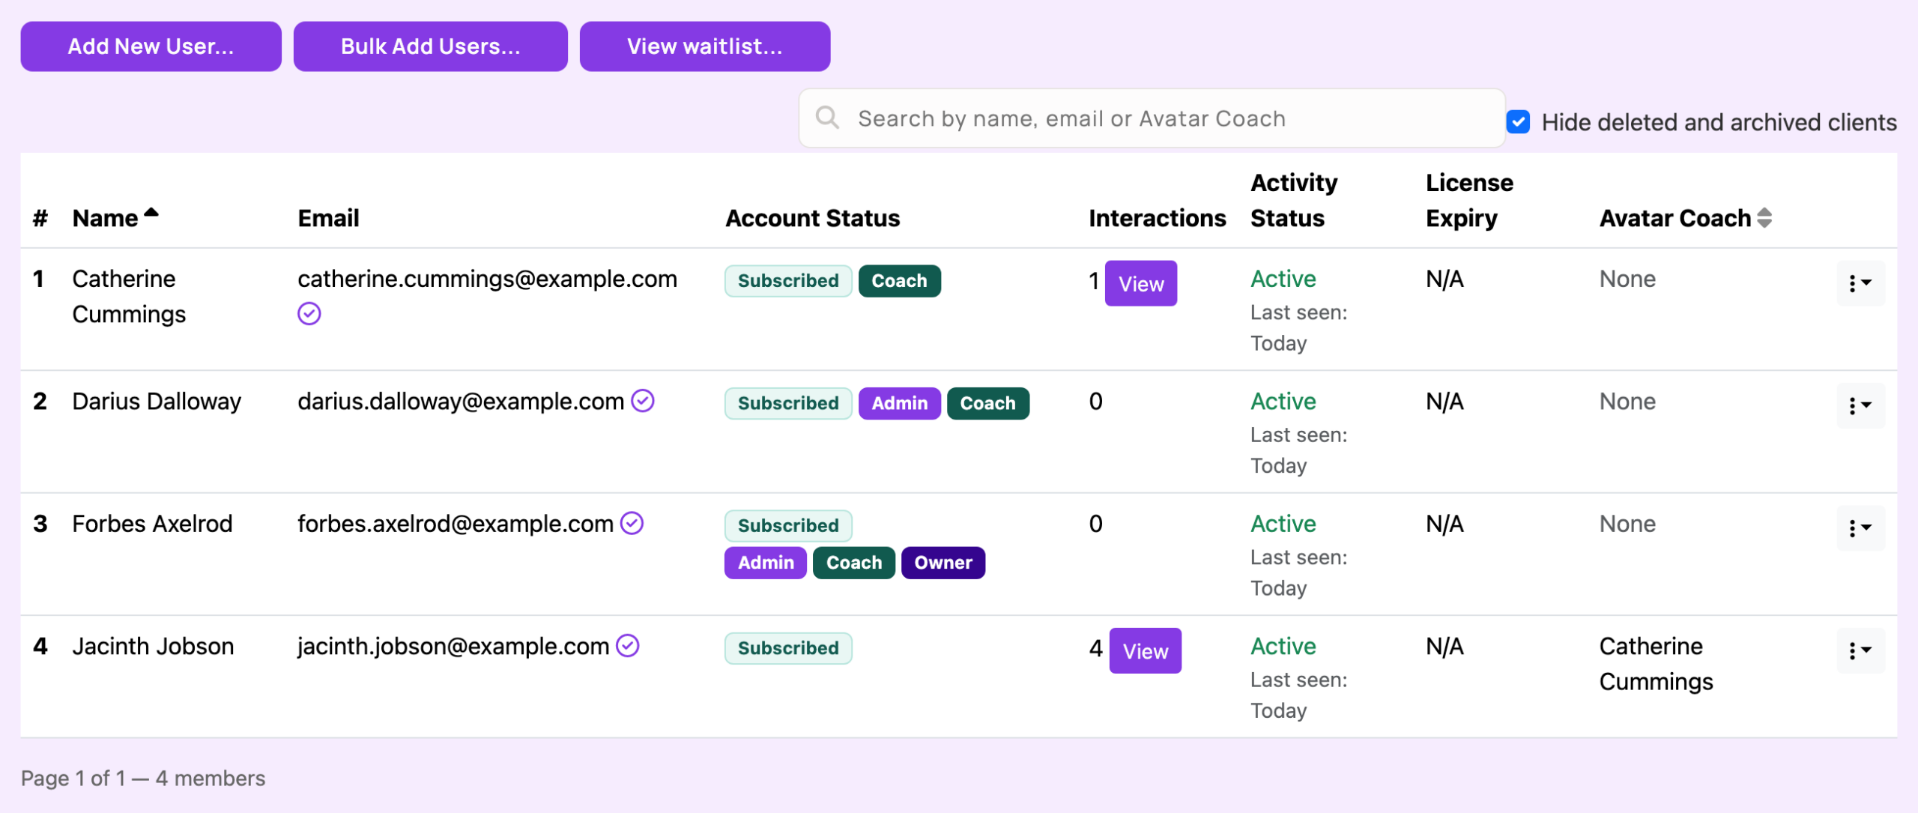Click Admin badge in Darius Dalloway row
Screen dimensions: 1918x813
coord(900,403)
